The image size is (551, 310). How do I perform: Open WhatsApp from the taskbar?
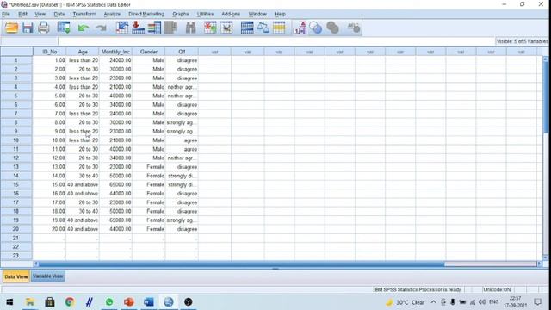pyautogui.click(x=109, y=302)
